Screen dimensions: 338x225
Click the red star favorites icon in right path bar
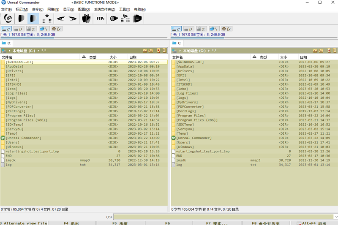click(x=329, y=51)
